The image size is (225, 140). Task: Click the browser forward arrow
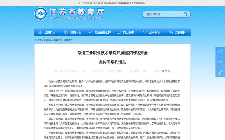7,3
